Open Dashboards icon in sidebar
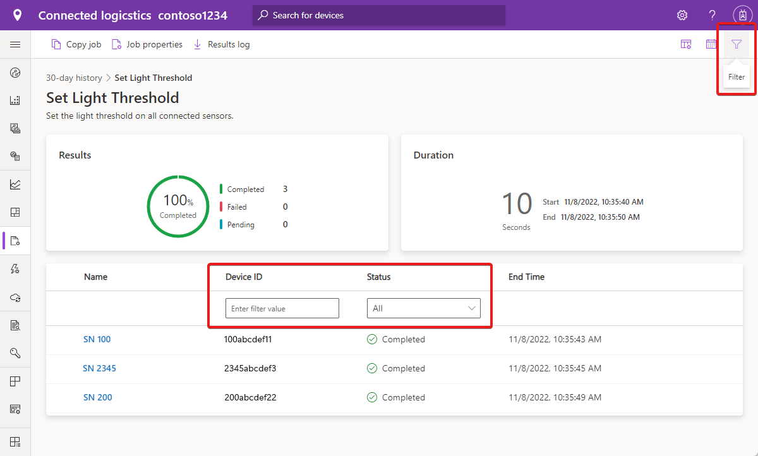 pyautogui.click(x=15, y=212)
